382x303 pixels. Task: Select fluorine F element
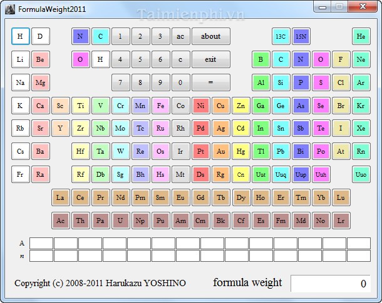click(341, 59)
